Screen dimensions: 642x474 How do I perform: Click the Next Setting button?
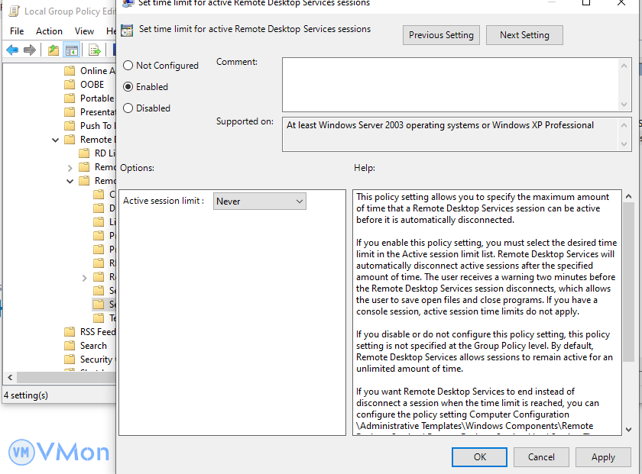tap(524, 35)
